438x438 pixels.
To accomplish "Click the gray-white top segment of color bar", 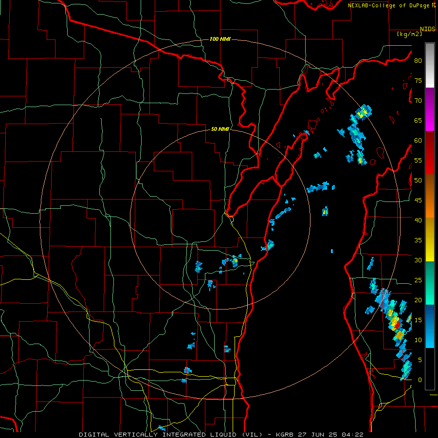I will pyautogui.click(x=430, y=65).
